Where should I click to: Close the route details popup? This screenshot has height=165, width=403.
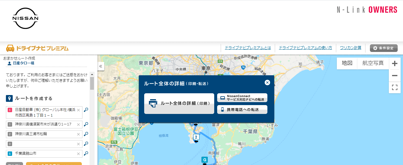(267, 83)
